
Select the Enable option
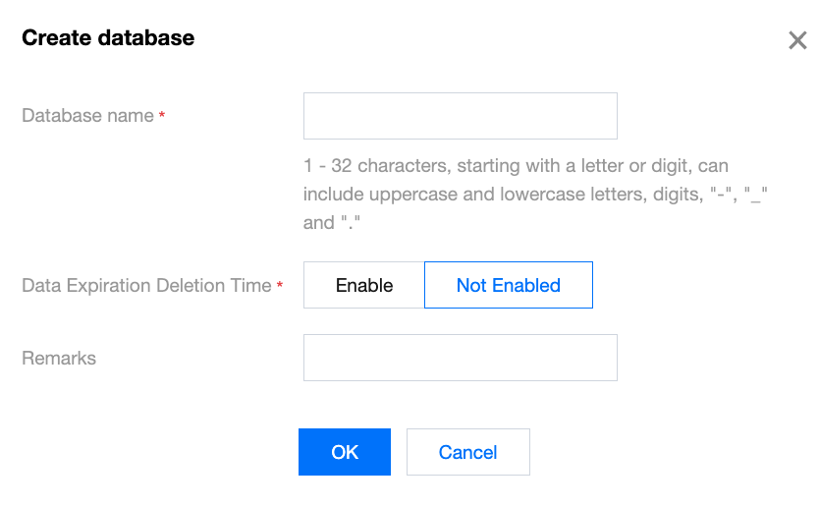point(364,285)
